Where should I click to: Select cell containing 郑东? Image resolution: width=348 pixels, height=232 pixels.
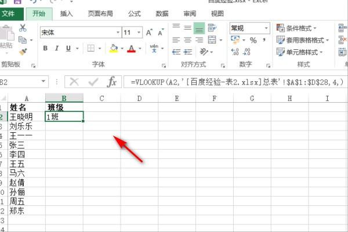pyautogui.click(x=27, y=211)
